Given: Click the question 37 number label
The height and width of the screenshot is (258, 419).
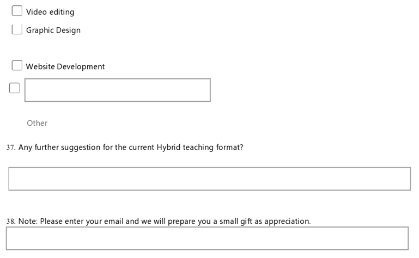Looking at the screenshot, I should (10, 148).
